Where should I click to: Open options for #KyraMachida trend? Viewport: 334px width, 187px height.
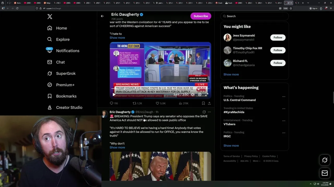click(284, 109)
